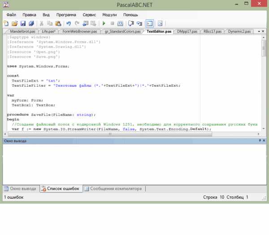Click the '1 ошибок' status text
The height and width of the screenshot is (235, 269).
(14, 197)
